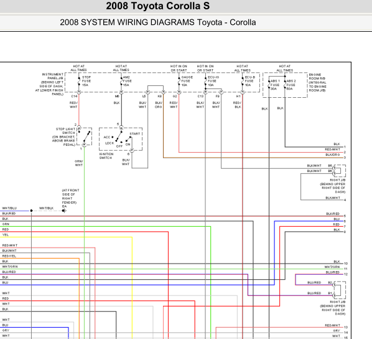Select the ECU-B FUSE 10A label
Viewport: 372px width, 339px height.
tap(250, 81)
